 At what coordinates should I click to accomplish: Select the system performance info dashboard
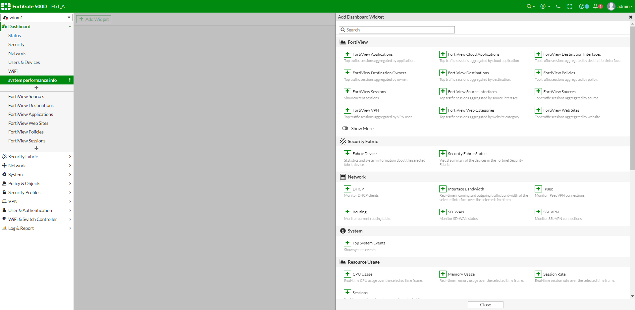[33, 80]
